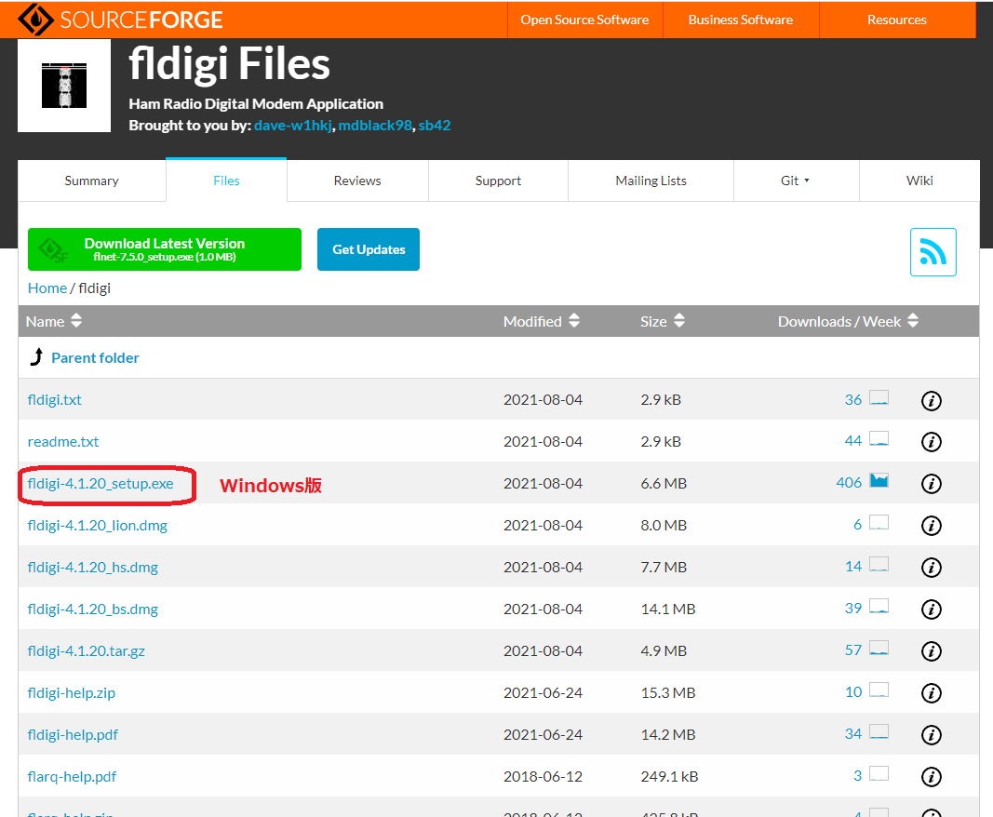This screenshot has width=993, height=817.
Task: Switch to the Summary tab
Action: 92,181
